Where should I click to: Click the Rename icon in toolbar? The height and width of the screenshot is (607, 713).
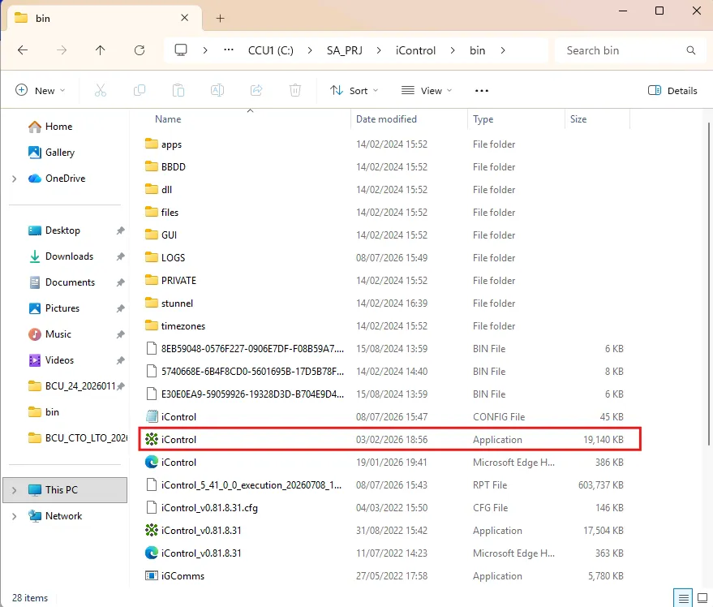click(x=217, y=91)
